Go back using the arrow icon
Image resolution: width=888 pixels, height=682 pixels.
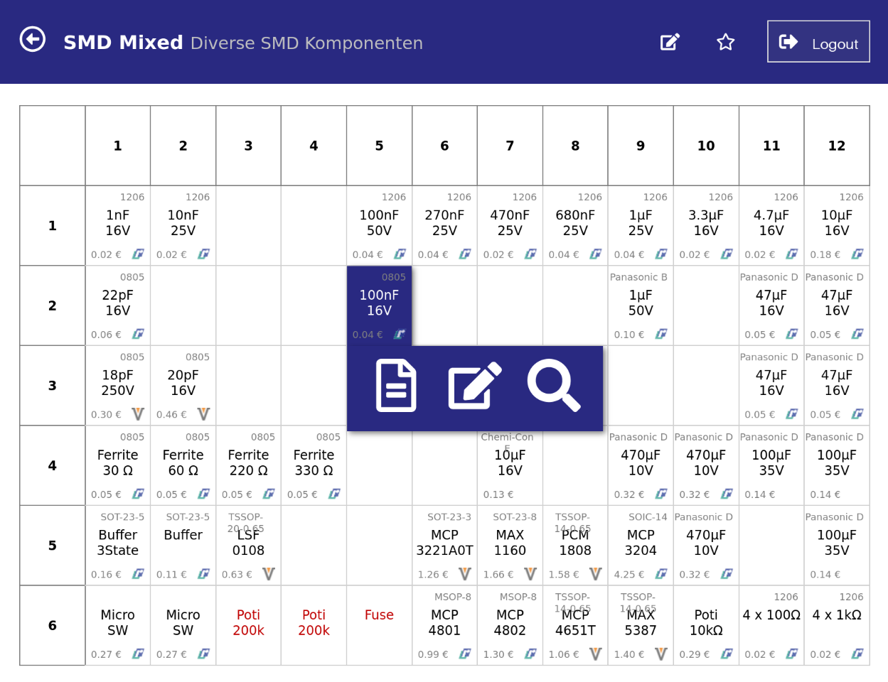(33, 39)
